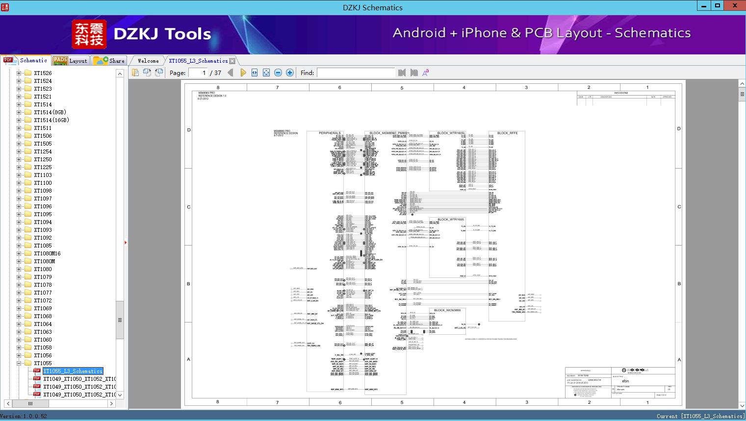The width and height of the screenshot is (746, 421).
Task: Click the fit page icon
Action: pos(266,73)
